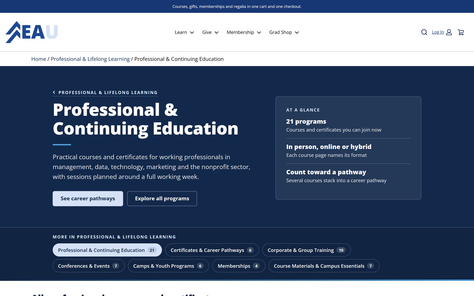Click the page's main heading
Image resolution: width=474 pixels, height=296 pixels.
coord(145,119)
